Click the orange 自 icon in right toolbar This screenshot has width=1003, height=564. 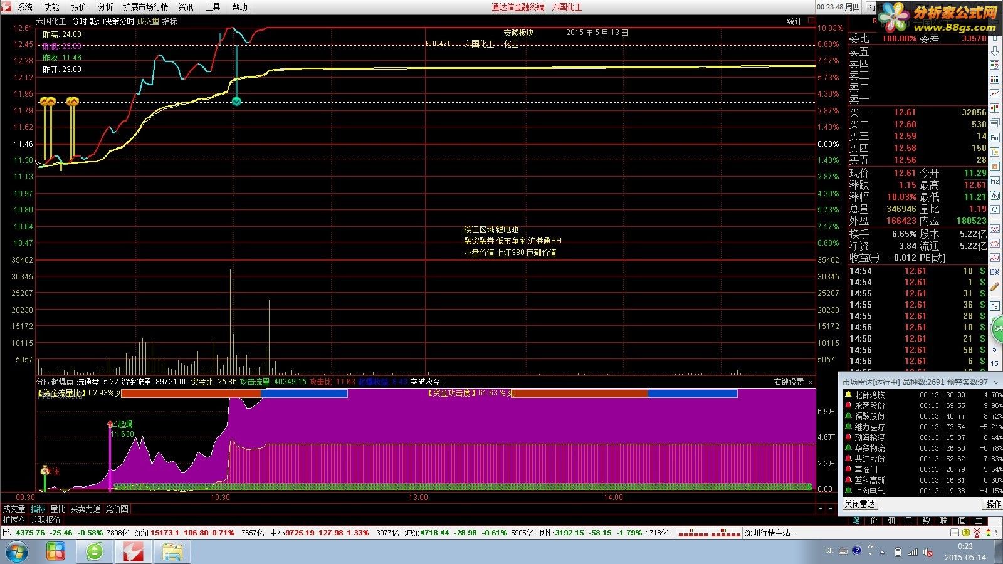coord(995,166)
